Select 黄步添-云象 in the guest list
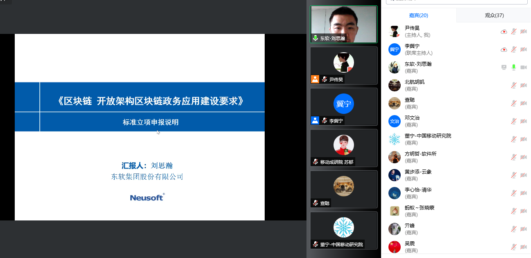 418,172
